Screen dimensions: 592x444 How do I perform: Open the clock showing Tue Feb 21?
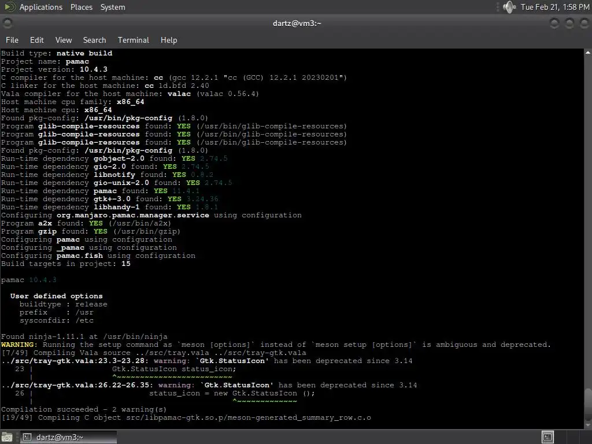tap(554, 7)
